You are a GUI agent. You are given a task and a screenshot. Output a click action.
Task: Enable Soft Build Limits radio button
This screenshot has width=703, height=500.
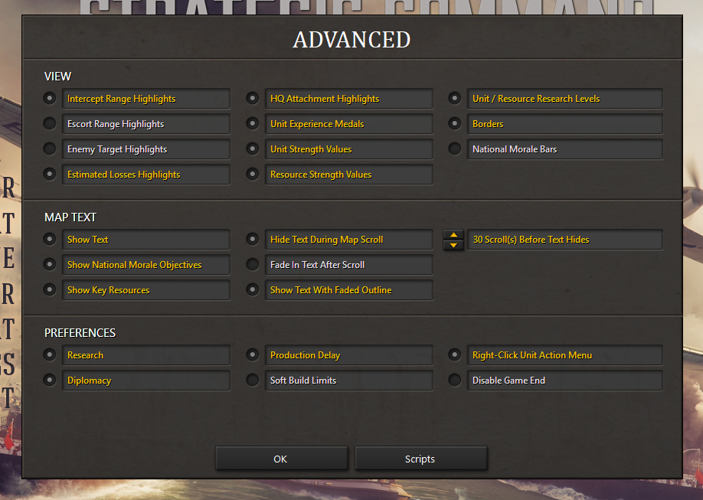[x=253, y=380]
